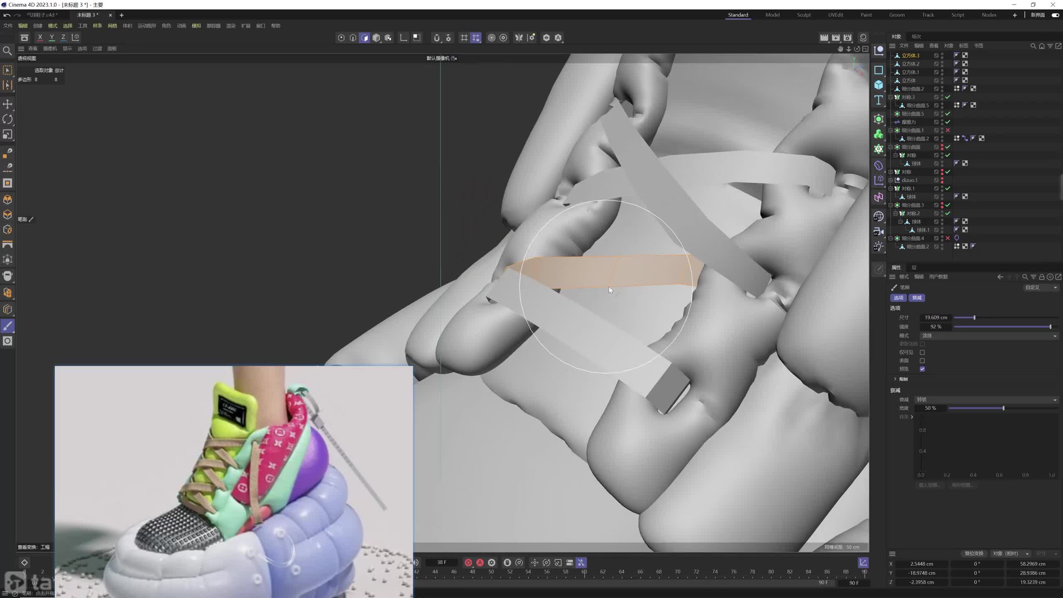Add a Null object from palette
This screenshot has height=598, width=1063.
[x=879, y=51]
